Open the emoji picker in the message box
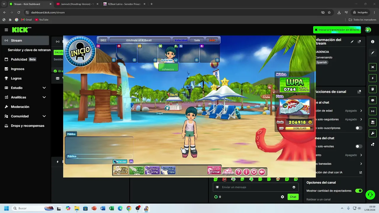Viewport: 379px width, 213px height. (x=294, y=187)
